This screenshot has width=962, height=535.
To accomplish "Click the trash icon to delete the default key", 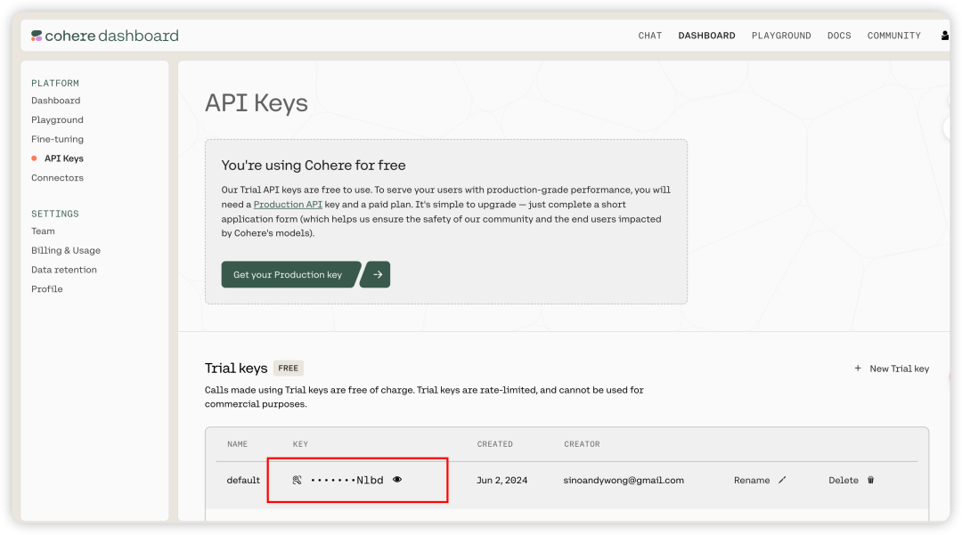I will tap(870, 480).
